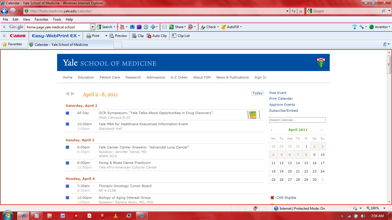Screen dimensions: 392x220
Task: Click the Internet Explorer taskbar icon
Action: [23, 215]
